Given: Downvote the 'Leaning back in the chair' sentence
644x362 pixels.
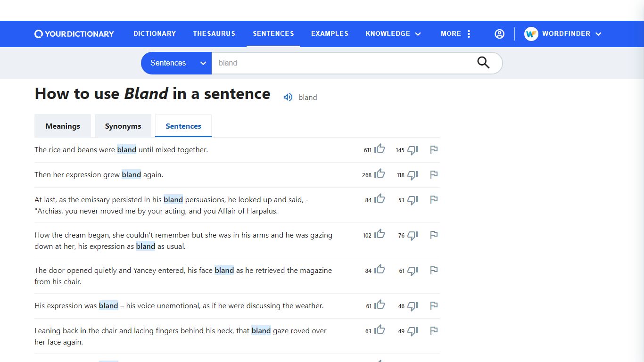Looking at the screenshot, I should (x=413, y=331).
